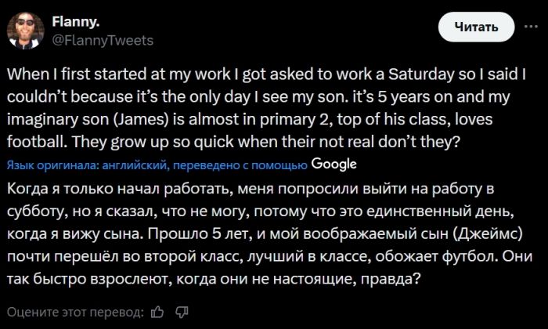
Task: Open Flanny's profile avatar picture
Action: click(23, 29)
